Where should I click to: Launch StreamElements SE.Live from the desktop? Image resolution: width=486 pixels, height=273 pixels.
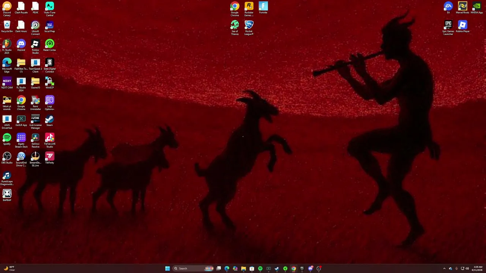coord(35,160)
